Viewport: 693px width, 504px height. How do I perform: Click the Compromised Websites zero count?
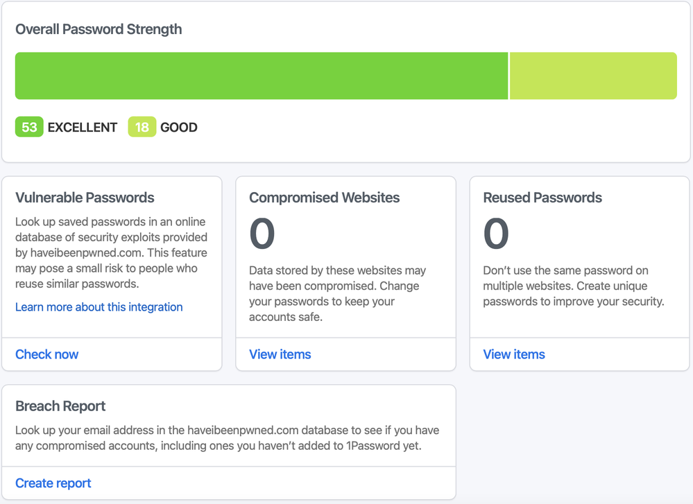pyautogui.click(x=262, y=234)
